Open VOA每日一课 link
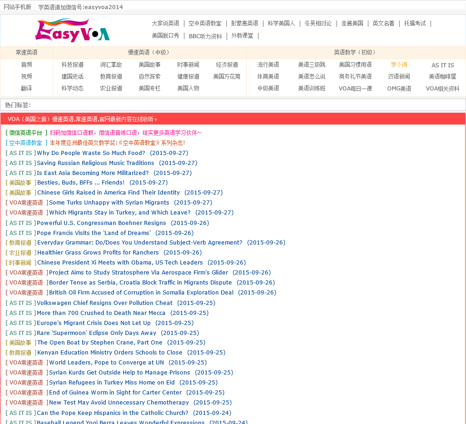 (x=356, y=89)
